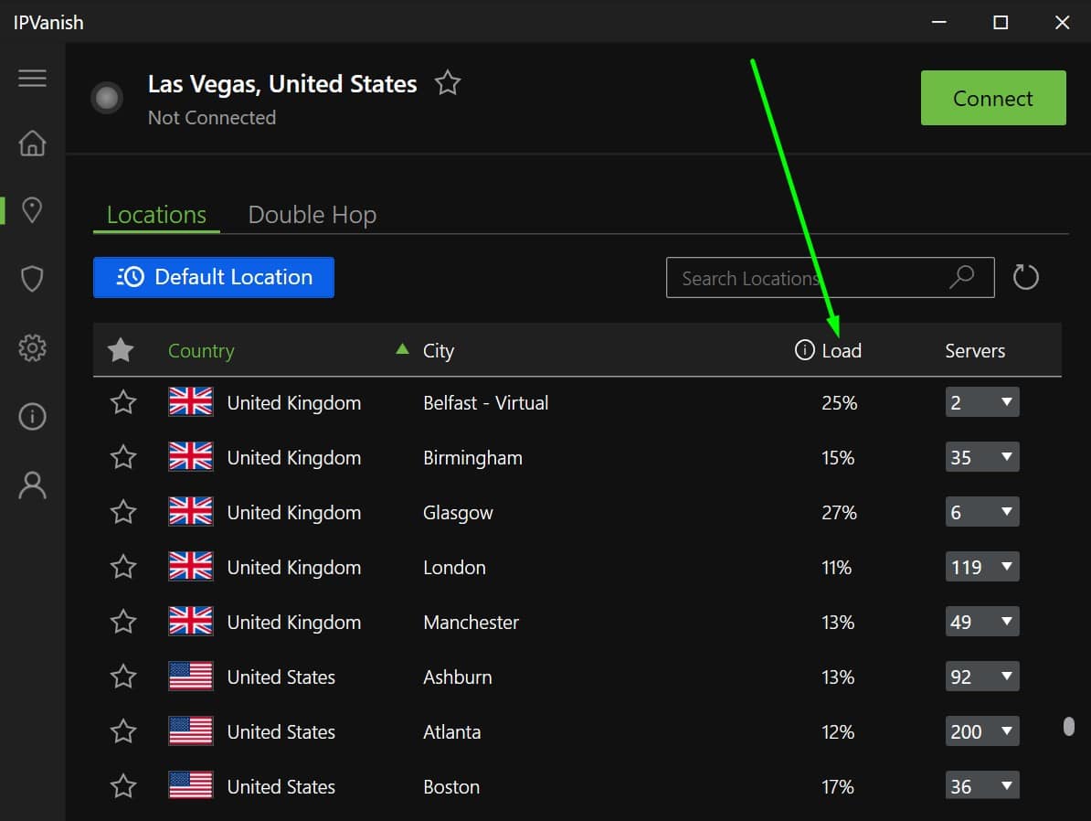Select the Ashburn city cell
Viewport: 1091px width, 821px height.
[457, 677]
